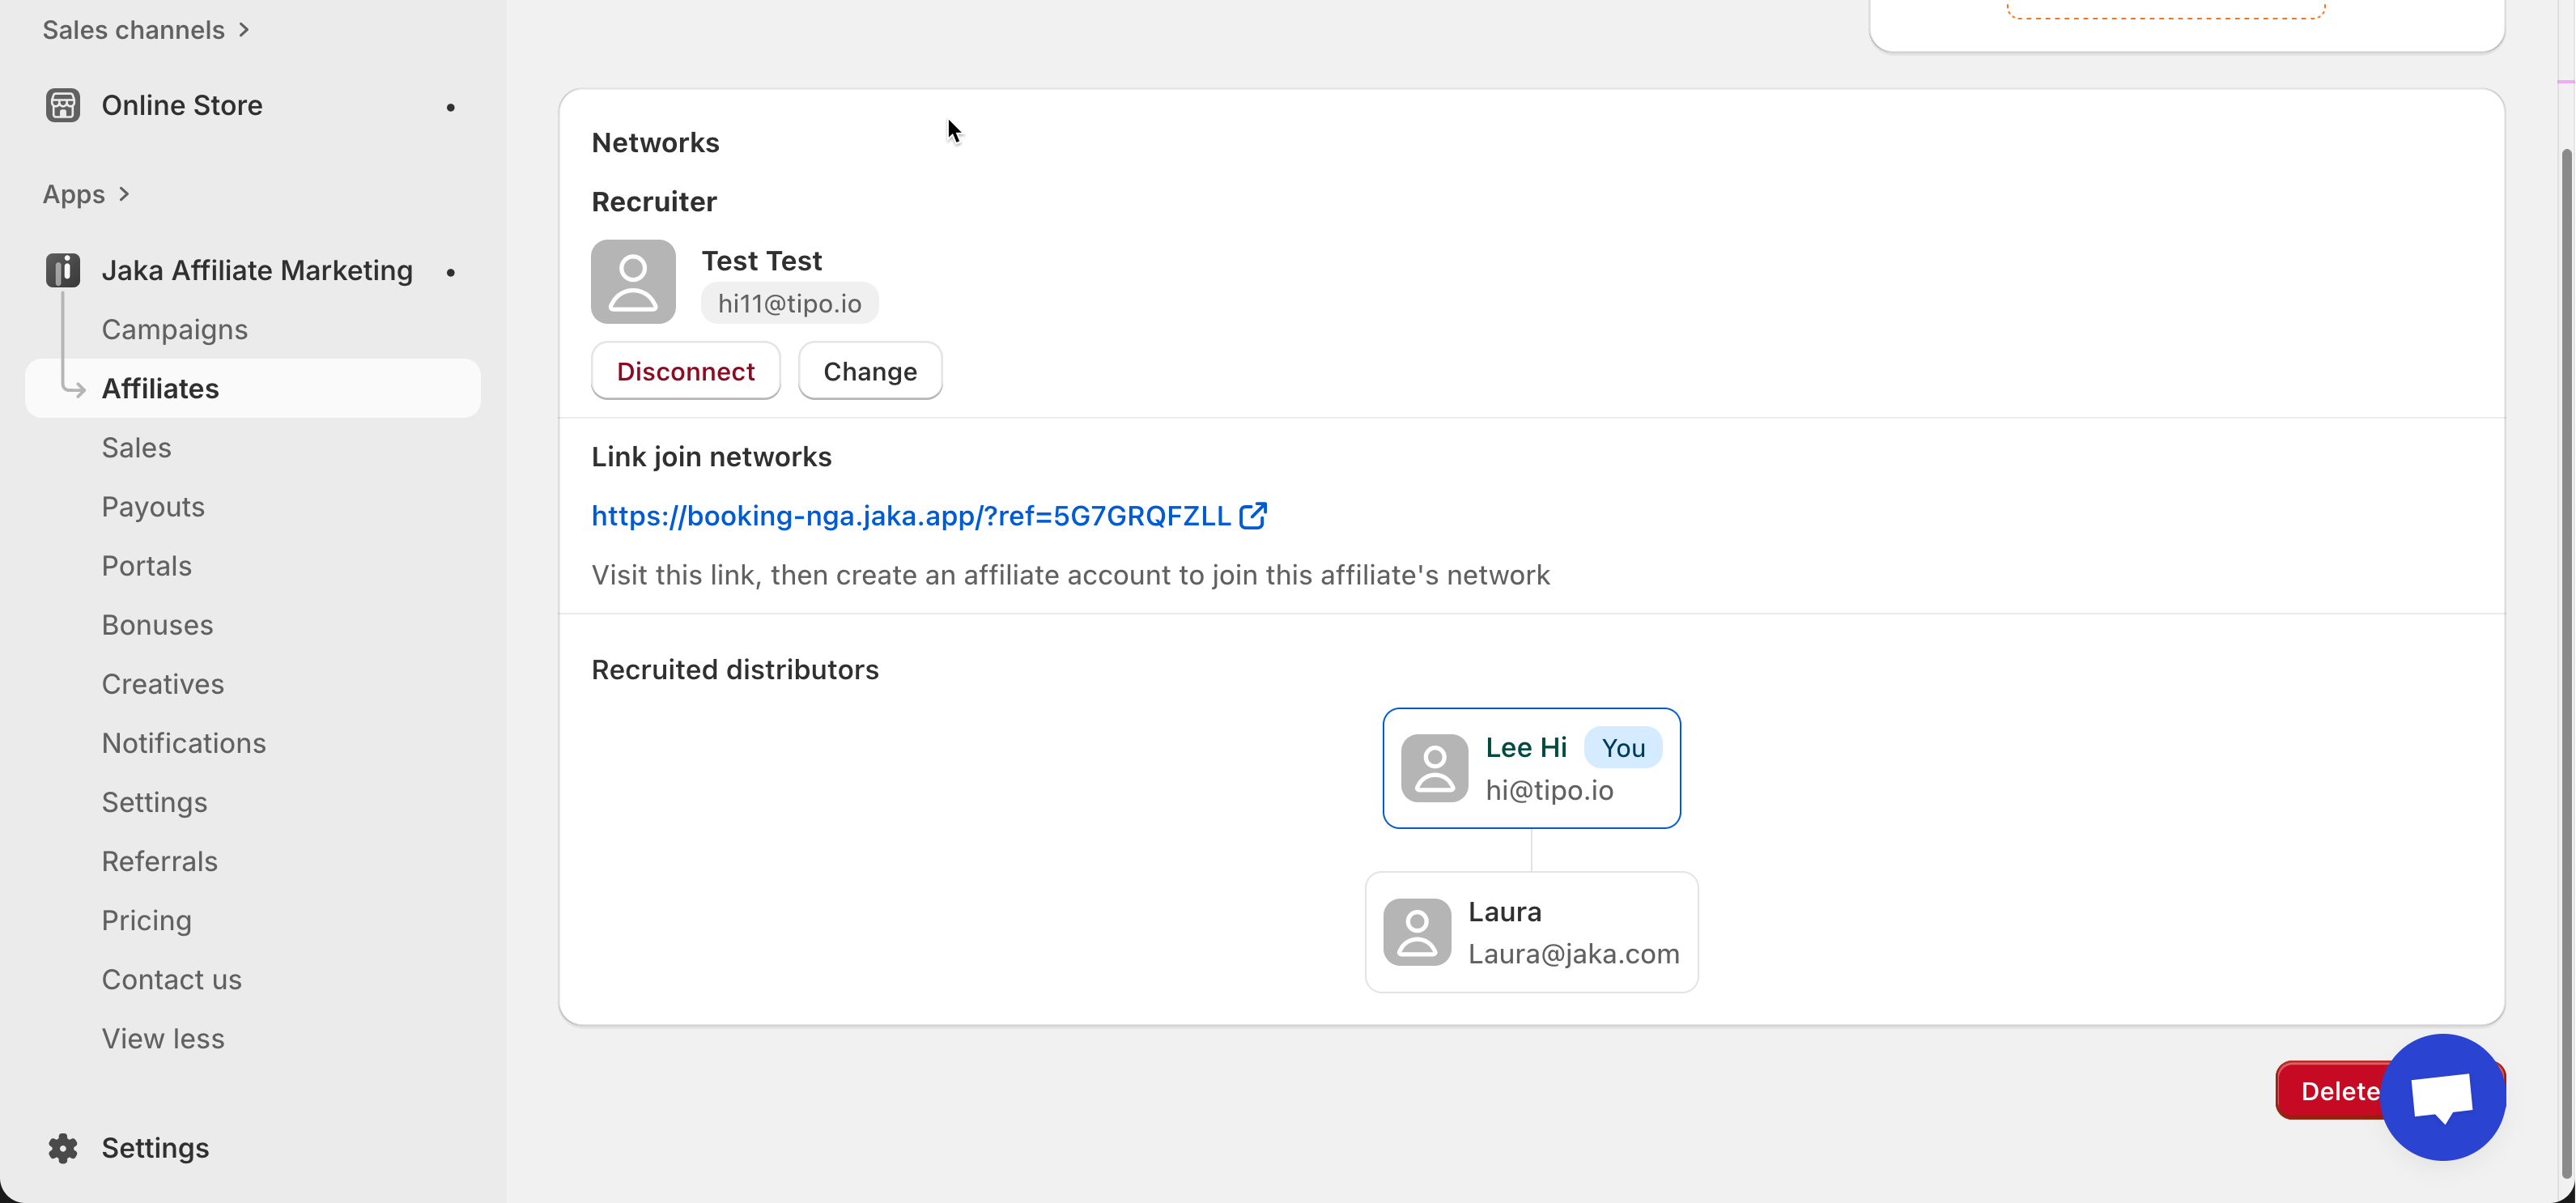The height and width of the screenshot is (1203, 2576).
Task: Click the gear icon beside Settings at bottom
Action: 62,1147
